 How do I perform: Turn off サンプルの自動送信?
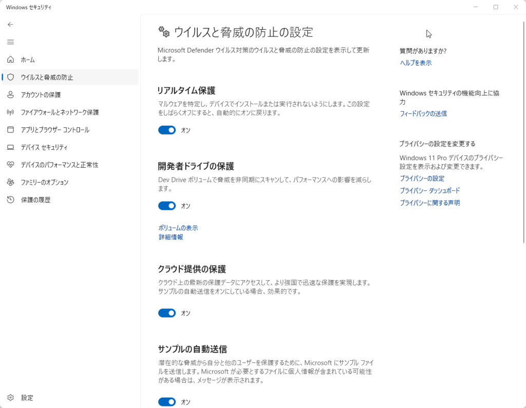tap(166, 402)
